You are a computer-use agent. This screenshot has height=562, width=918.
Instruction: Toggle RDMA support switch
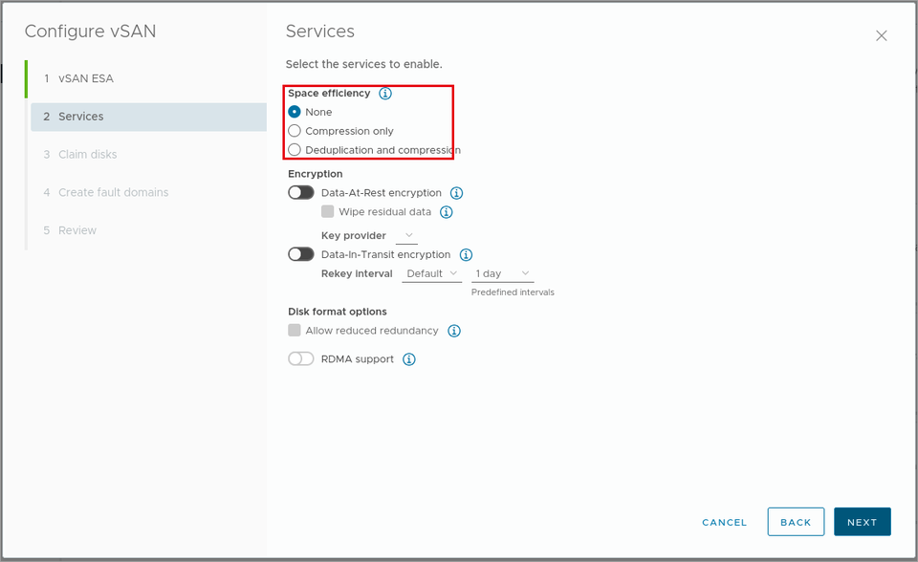tap(301, 358)
